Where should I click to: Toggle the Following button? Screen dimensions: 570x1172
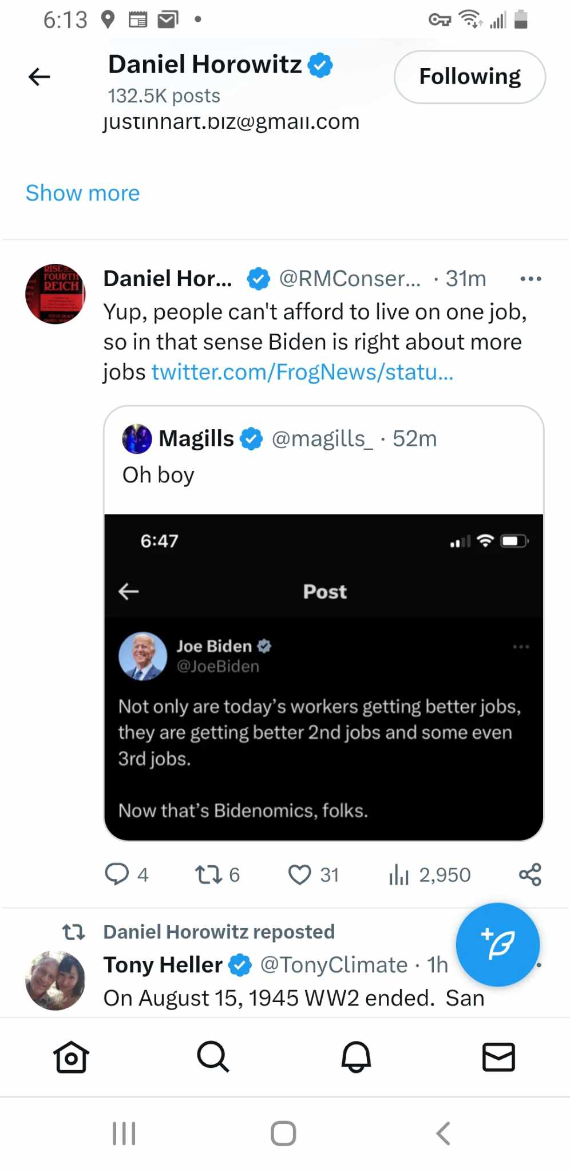469,77
